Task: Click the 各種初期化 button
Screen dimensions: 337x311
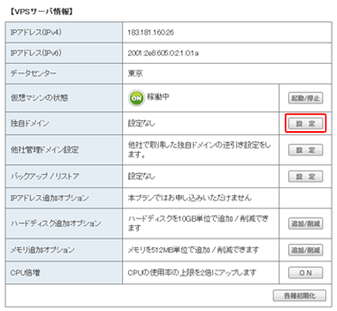Action: click(300, 296)
